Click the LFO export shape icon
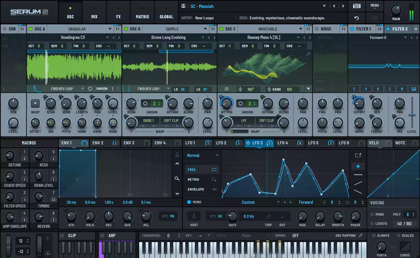This screenshot has height=258, width=420. pos(358,155)
